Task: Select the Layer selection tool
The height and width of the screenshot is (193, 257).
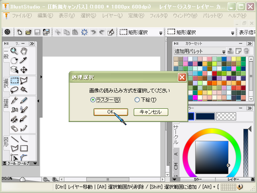Action: 14,70
